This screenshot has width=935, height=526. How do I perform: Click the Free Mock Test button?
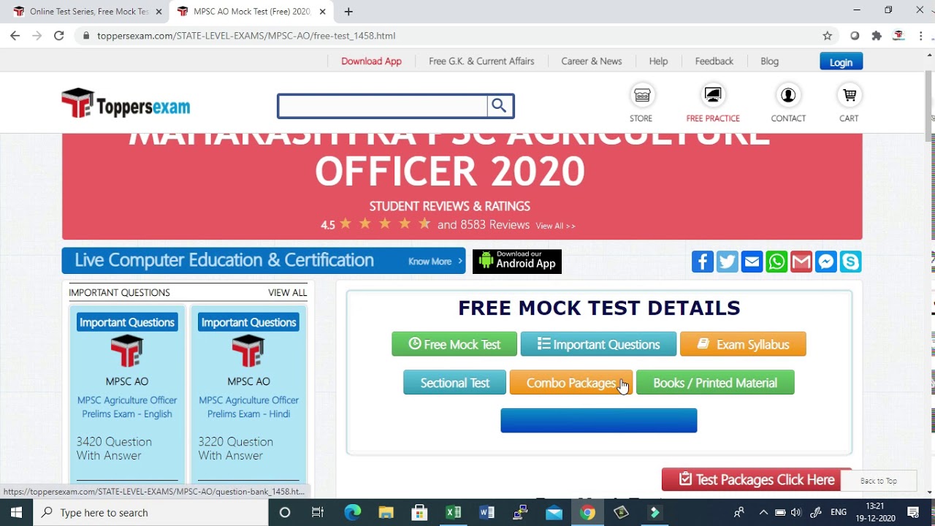(454, 344)
